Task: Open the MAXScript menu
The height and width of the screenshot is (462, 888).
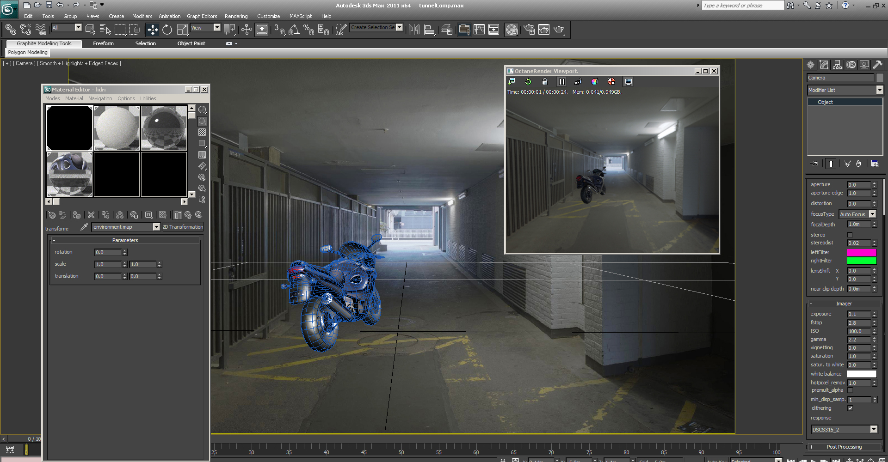Action: click(x=301, y=16)
